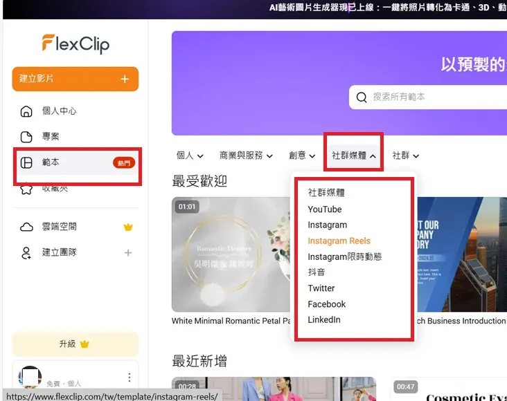Screen dimensions: 507x401
Task: Click the cloud icon beside 雲端空間
Action: click(26, 227)
